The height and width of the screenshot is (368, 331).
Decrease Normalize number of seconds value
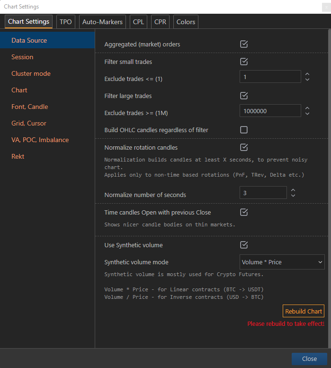(x=293, y=196)
